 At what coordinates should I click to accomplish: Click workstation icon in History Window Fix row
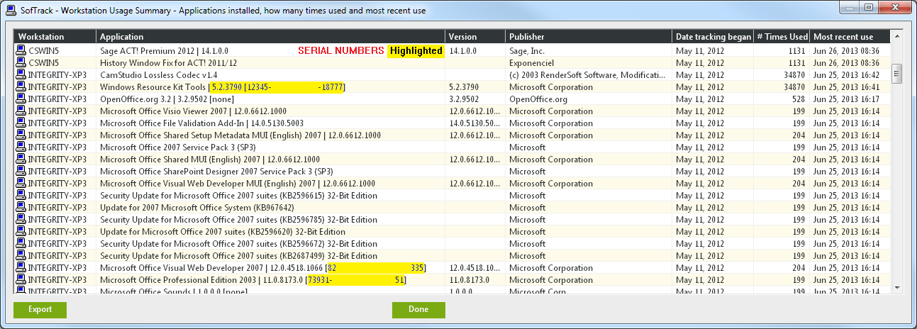point(21,63)
